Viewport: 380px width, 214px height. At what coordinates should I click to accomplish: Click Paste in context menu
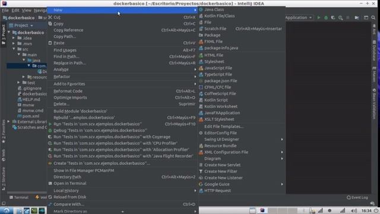(x=122, y=43)
